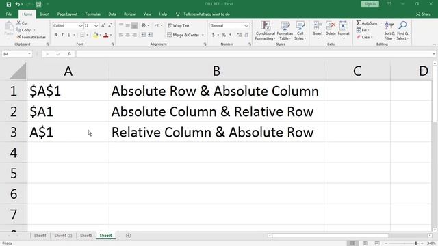Toggle italic formatting
Image resolution: width=438 pixels, height=246 pixels.
point(62,35)
